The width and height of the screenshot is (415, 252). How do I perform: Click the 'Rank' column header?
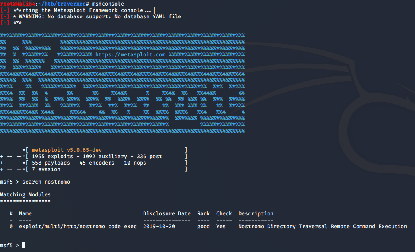tap(203, 213)
